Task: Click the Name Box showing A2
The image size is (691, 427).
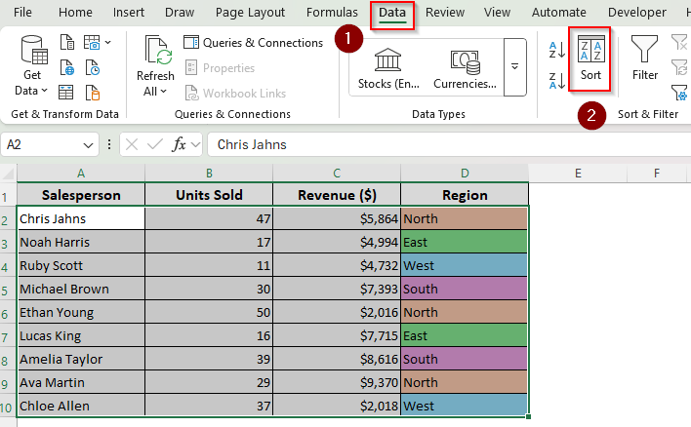Action: point(42,145)
